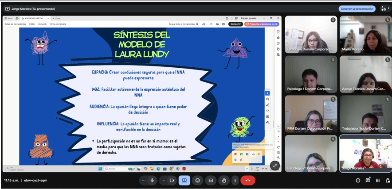Toggle closed captions in Meet
Viewport: 392px width, 189px height.
pos(211,180)
